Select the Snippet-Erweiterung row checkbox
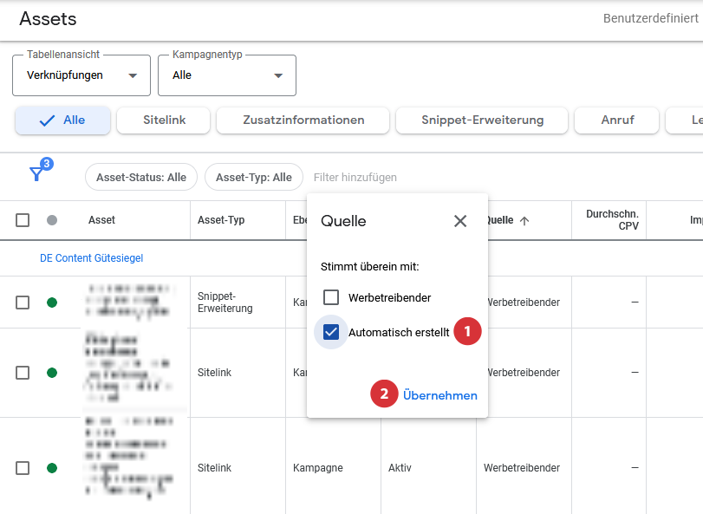Screen dimensions: 703x514 click(23, 303)
